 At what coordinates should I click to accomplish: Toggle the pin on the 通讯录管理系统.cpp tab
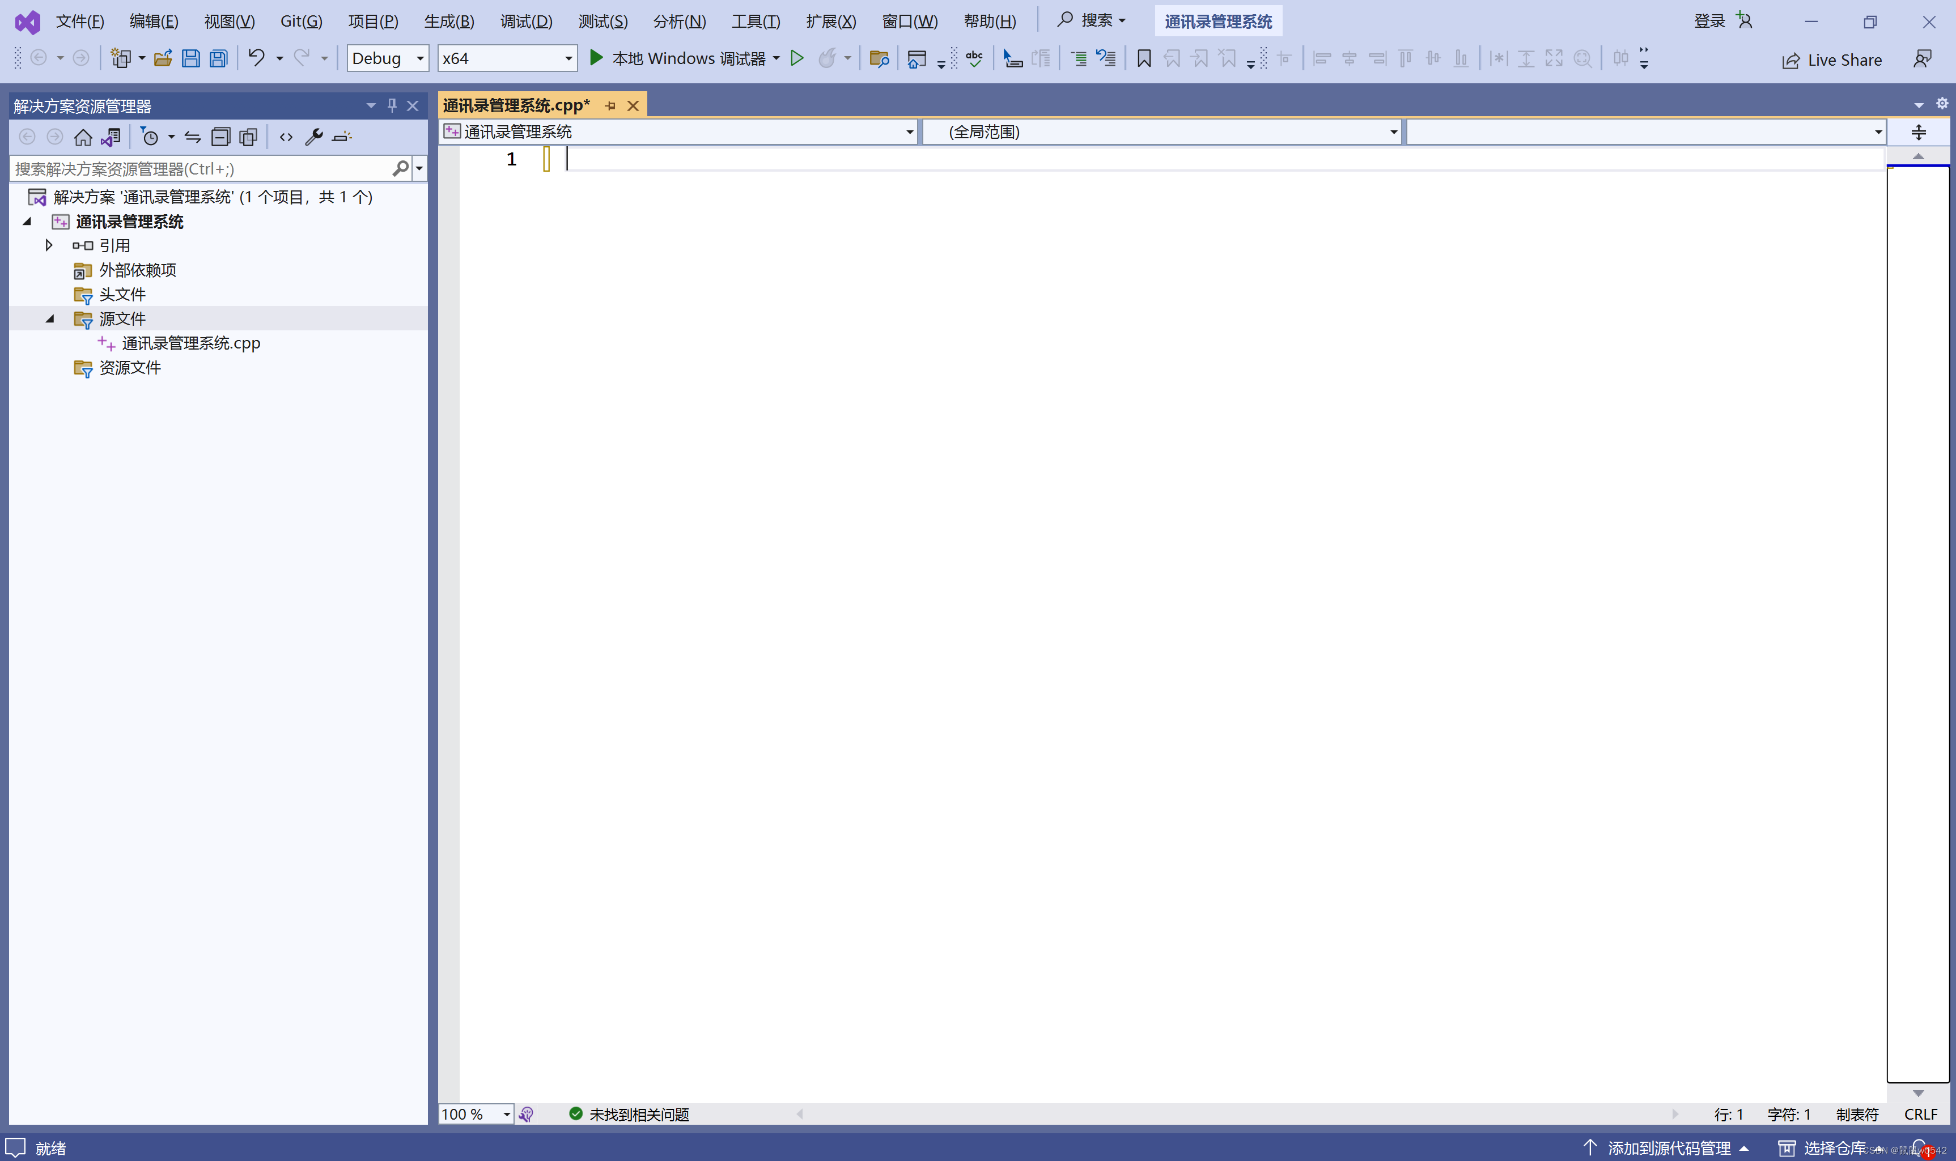610,105
